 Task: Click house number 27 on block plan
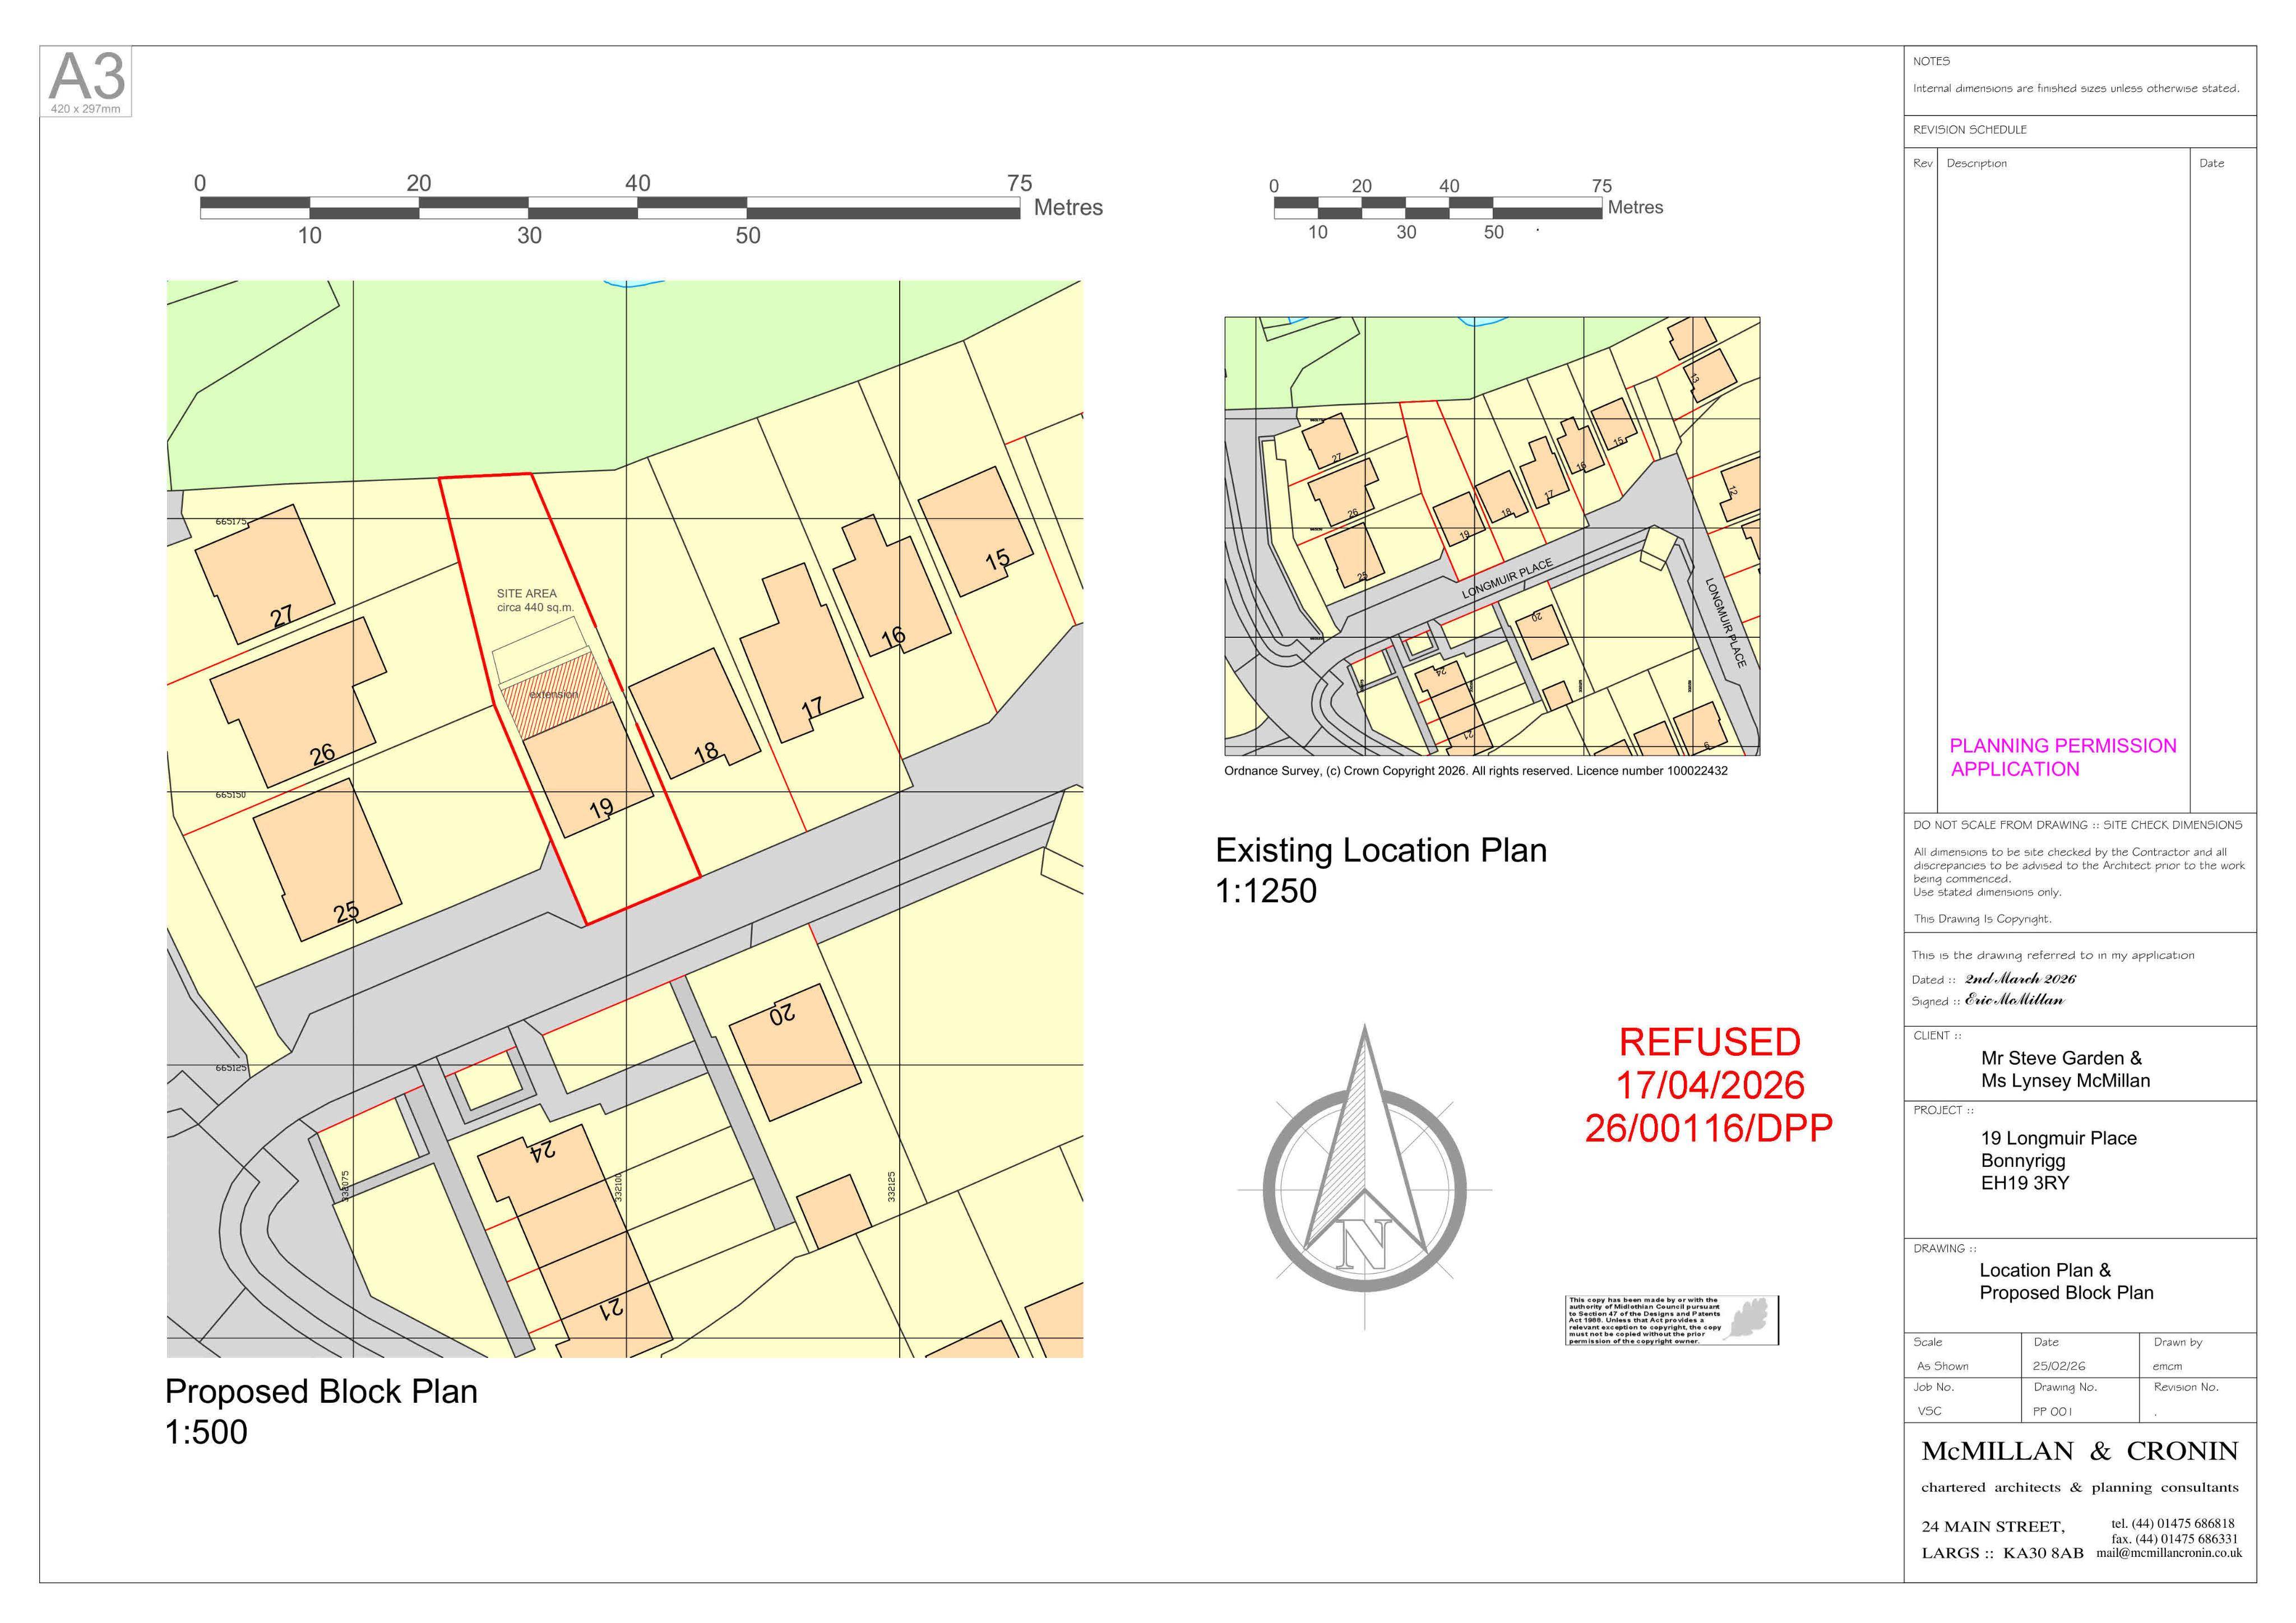point(282,616)
